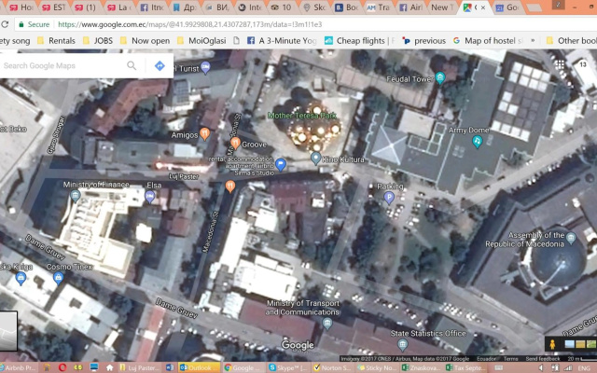Screen dimensions: 597x373
Task: Open Sticky Notes from the taskbar
Action: click(375, 367)
